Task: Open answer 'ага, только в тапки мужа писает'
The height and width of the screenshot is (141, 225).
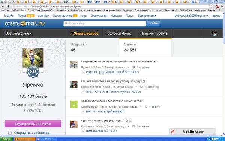Action: click(x=114, y=92)
